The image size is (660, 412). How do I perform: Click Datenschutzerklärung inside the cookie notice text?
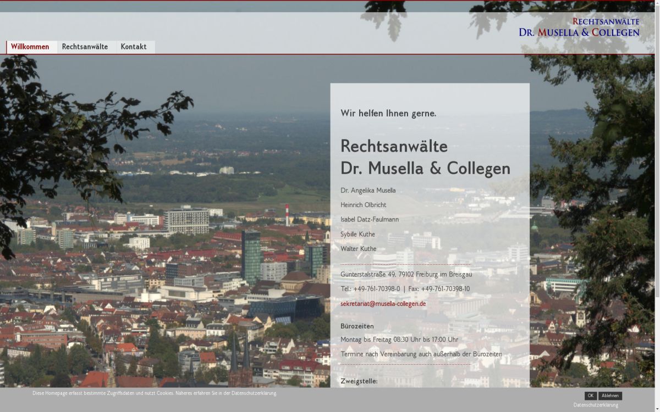pyautogui.click(x=255, y=393)
